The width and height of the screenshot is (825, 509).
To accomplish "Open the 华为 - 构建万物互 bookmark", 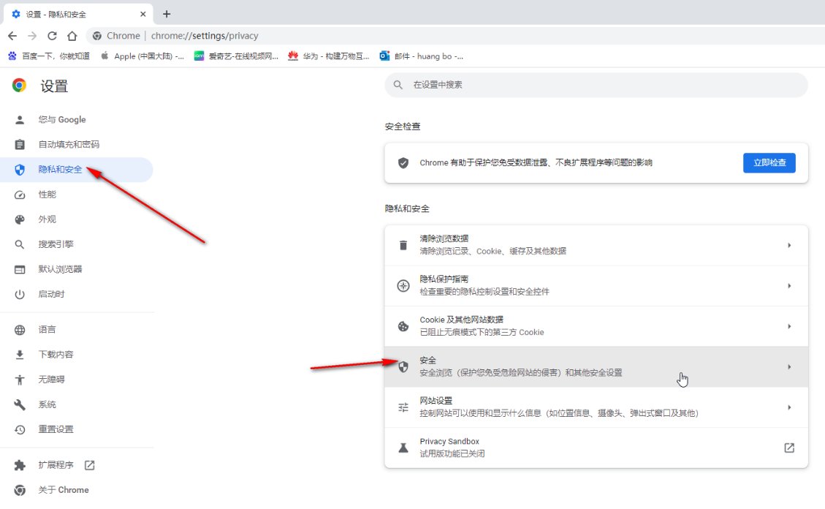I will pos(329,56).
